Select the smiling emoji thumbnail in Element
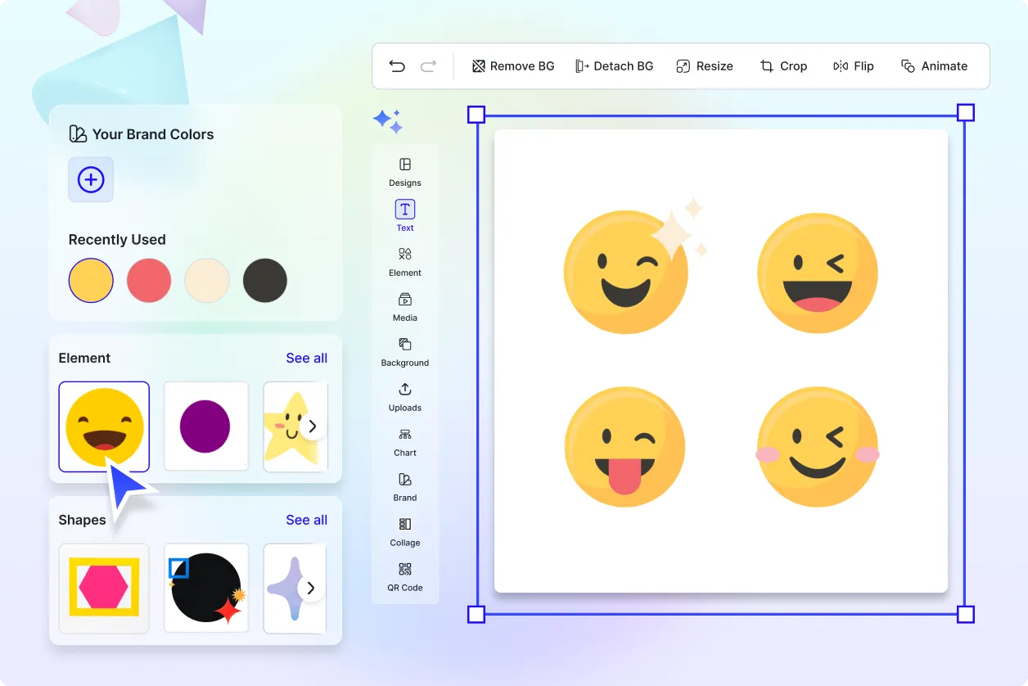 click(104, 426)
